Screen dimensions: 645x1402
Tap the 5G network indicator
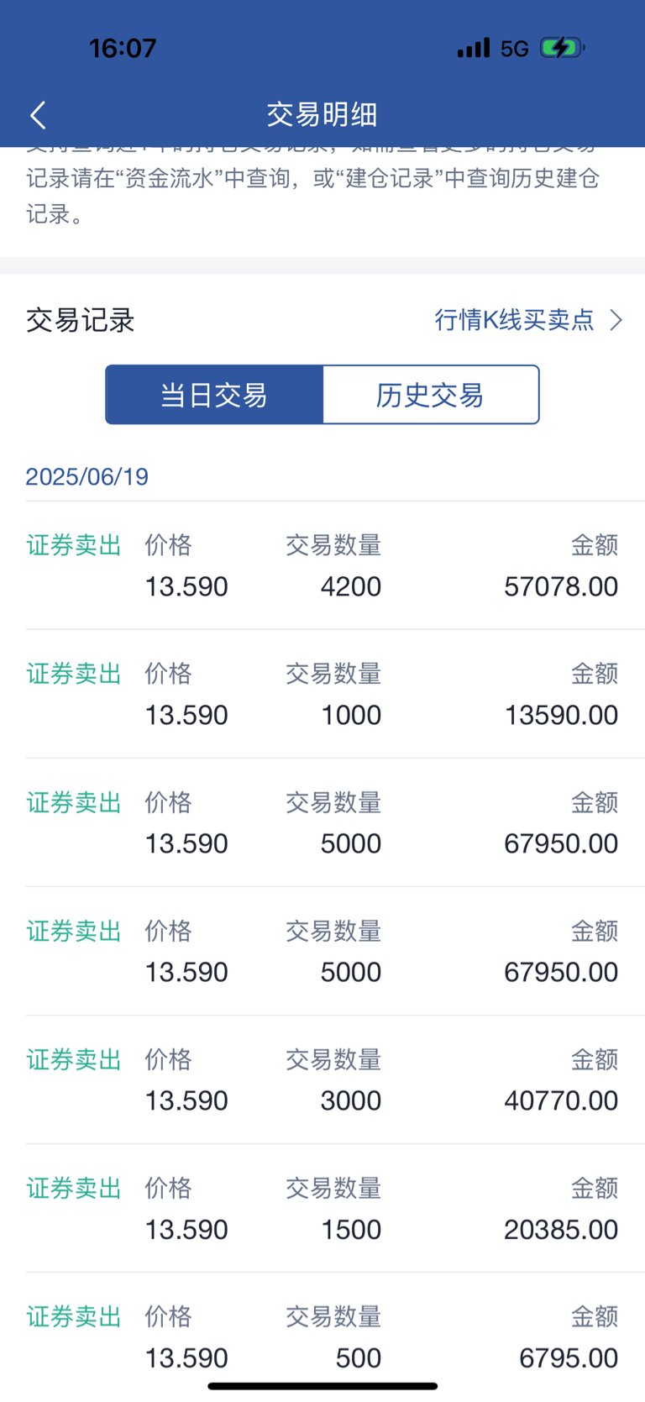tap(514, 49)
